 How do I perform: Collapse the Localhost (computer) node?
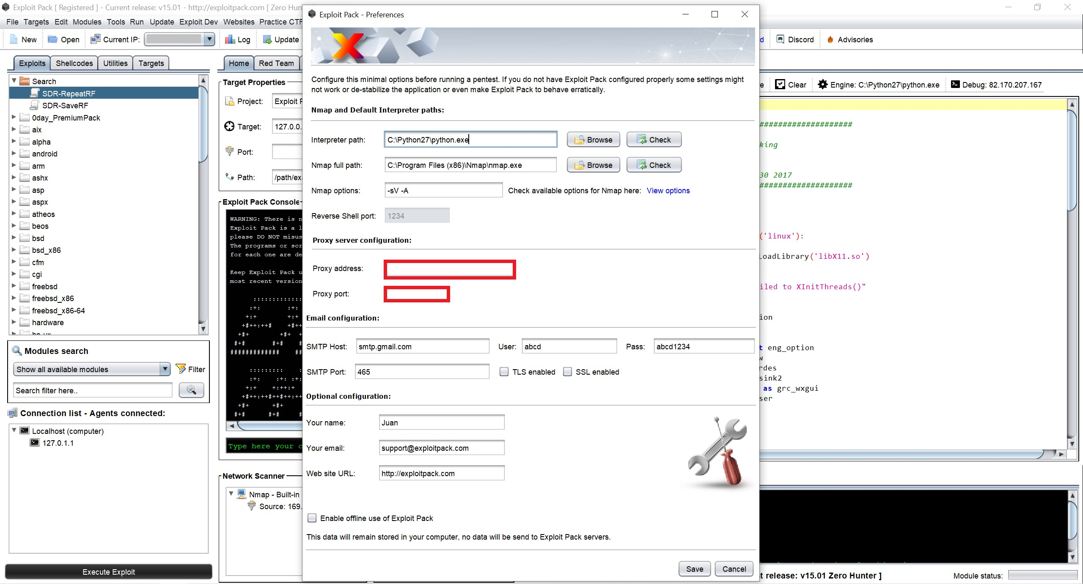point(14,430)
